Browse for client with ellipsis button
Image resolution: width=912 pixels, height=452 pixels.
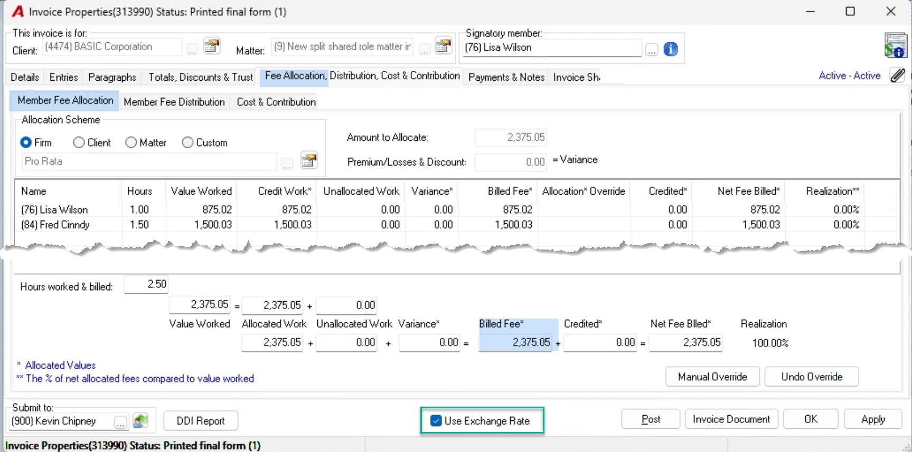(192, 50)
